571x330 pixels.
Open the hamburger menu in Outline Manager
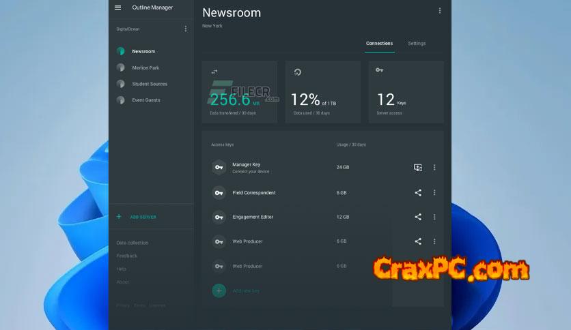coord(118,7)
